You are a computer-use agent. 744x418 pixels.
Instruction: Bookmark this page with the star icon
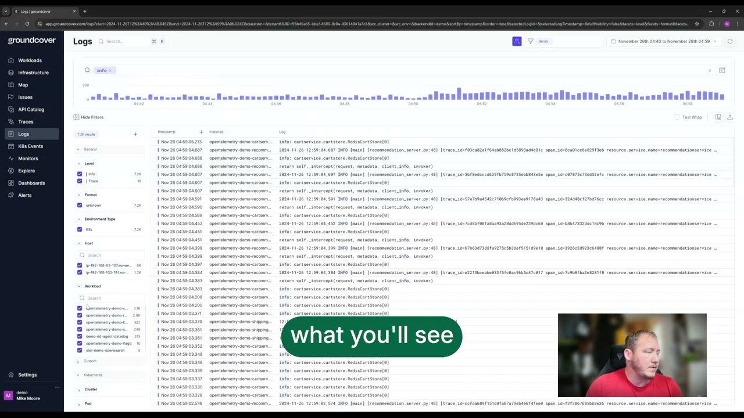(x=697, y=24)
